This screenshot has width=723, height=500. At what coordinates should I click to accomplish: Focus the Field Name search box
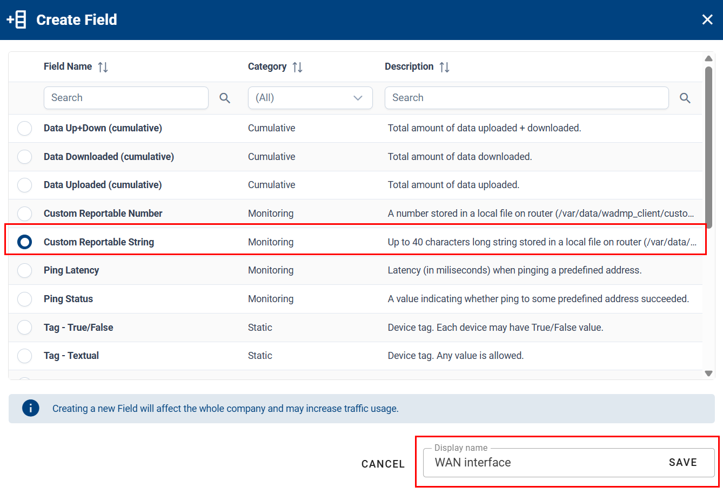point(126,98)
